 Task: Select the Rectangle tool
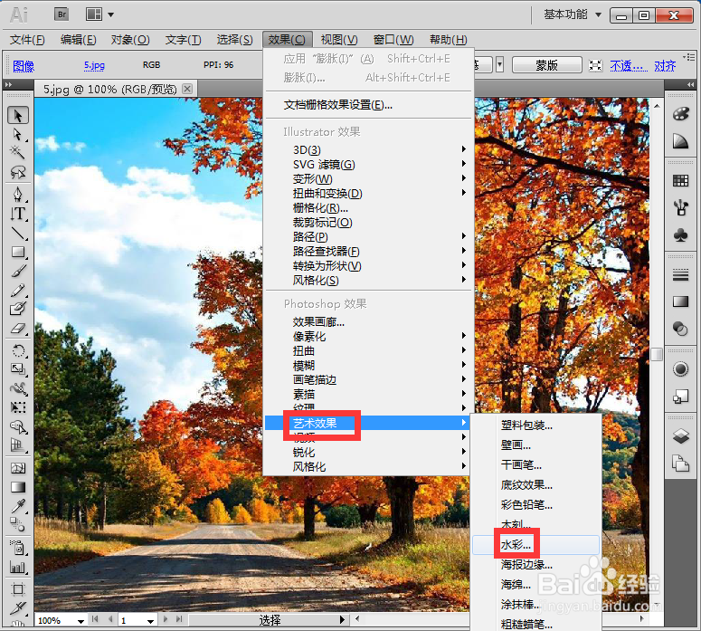click(x=18, y=252)
